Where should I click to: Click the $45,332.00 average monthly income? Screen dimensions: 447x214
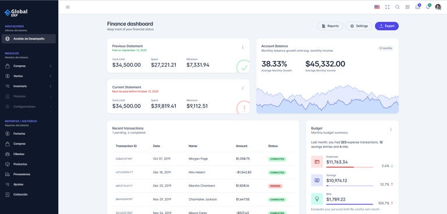[x=325, y=64]
